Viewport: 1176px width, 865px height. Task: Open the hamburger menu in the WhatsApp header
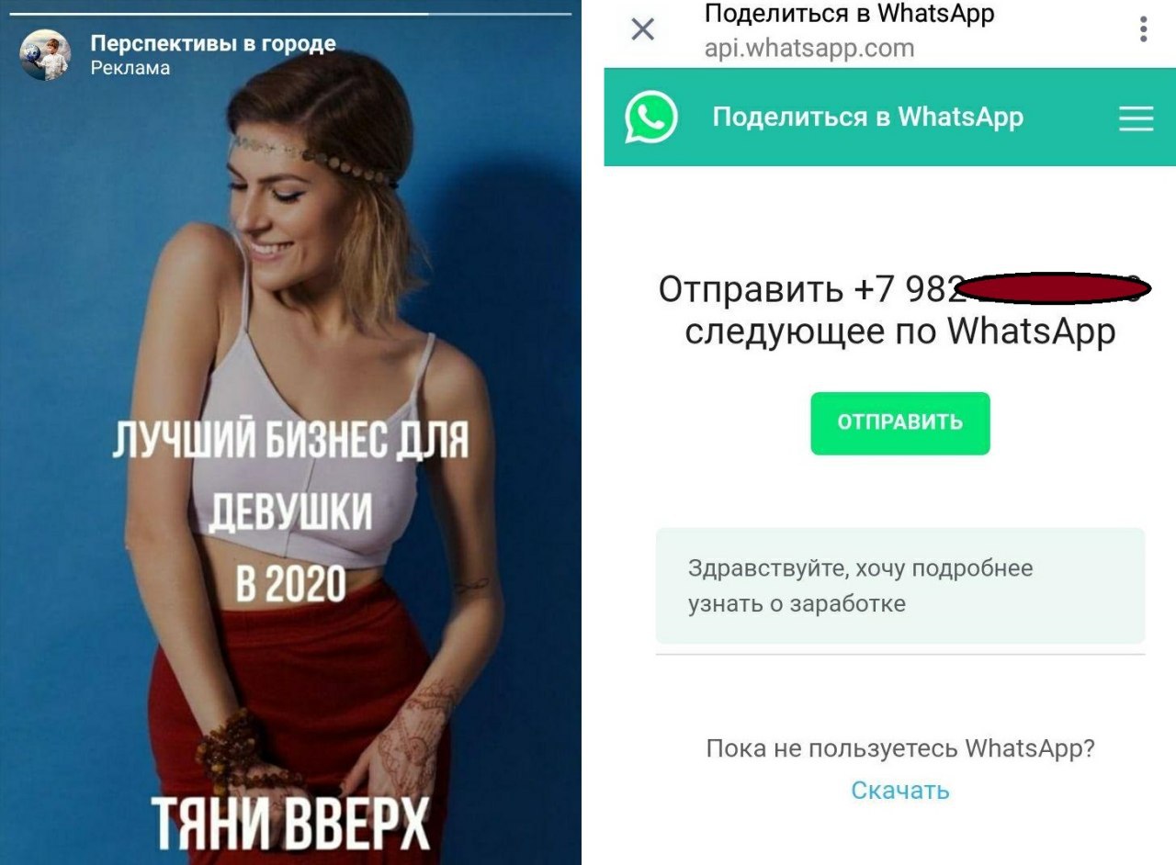[1136, 118]
